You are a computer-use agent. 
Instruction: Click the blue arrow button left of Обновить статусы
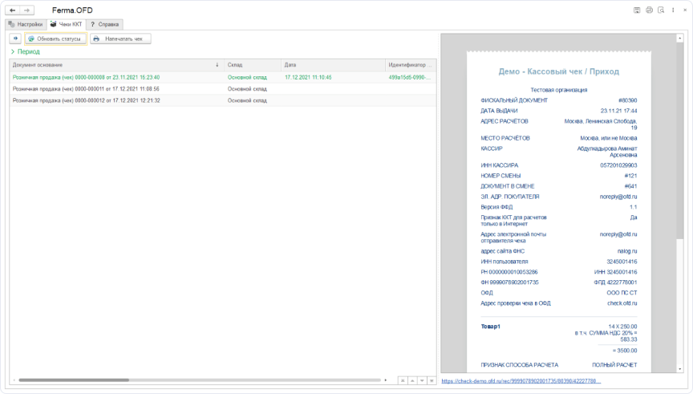click(15, 39)
